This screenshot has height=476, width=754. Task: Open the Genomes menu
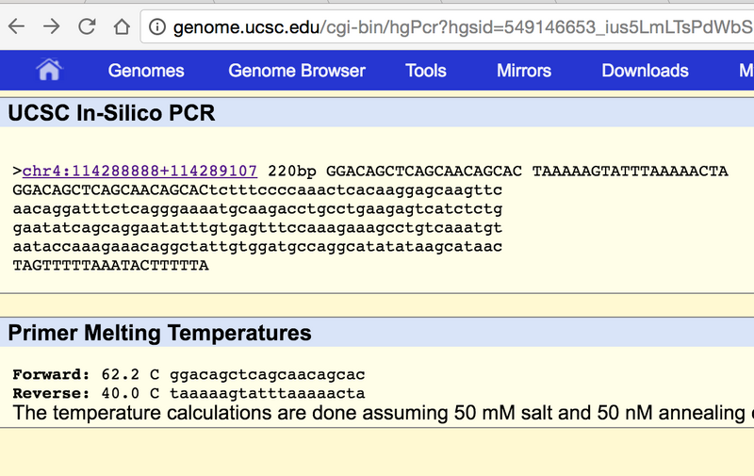pos(146,71)
